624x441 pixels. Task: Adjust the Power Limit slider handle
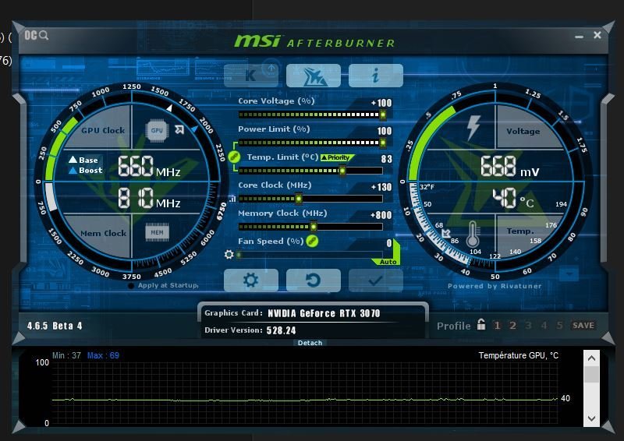point(382,143)
